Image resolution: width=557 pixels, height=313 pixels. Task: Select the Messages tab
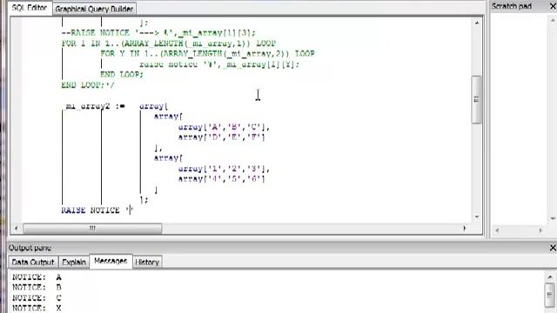(x=111, y=261)
